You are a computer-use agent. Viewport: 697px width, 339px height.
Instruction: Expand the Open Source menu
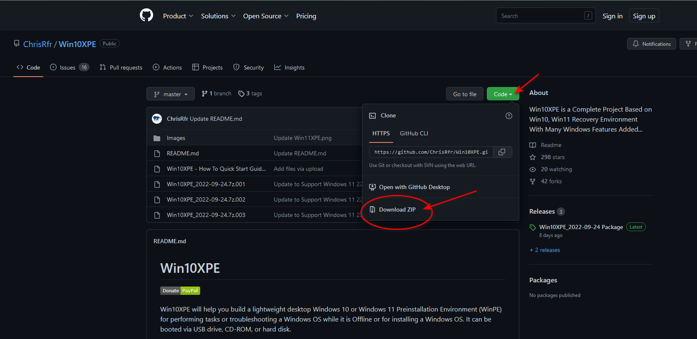pyautogui.click(x=266, y=16)
